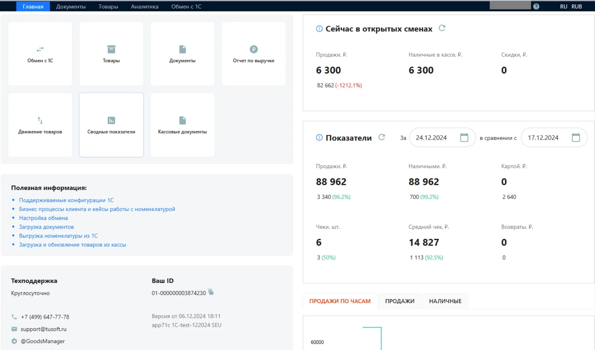Click the 17.12.2024 comparison date field

[554, 137]
